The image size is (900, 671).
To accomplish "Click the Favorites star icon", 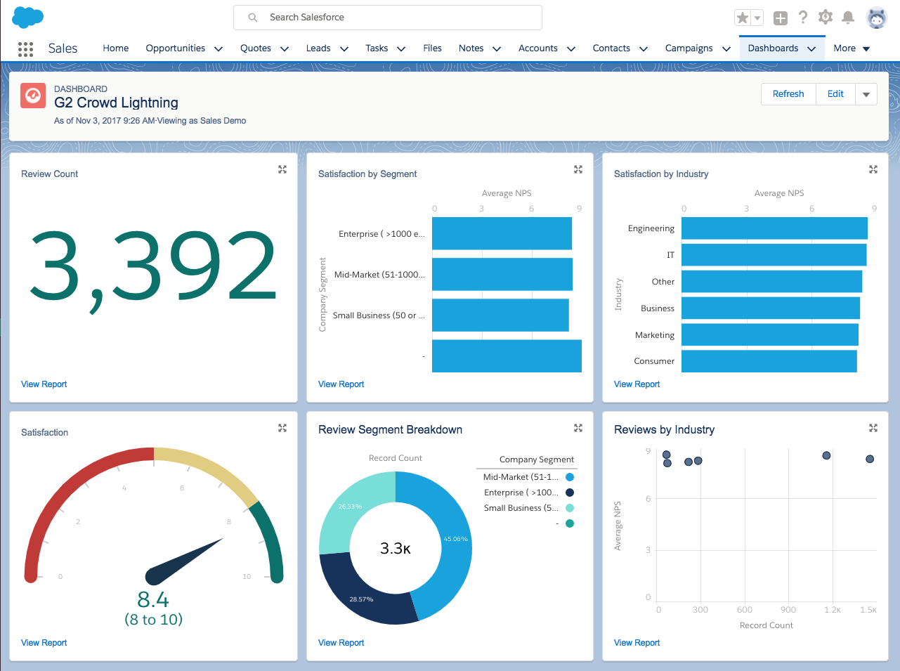I will pos(742,18).
